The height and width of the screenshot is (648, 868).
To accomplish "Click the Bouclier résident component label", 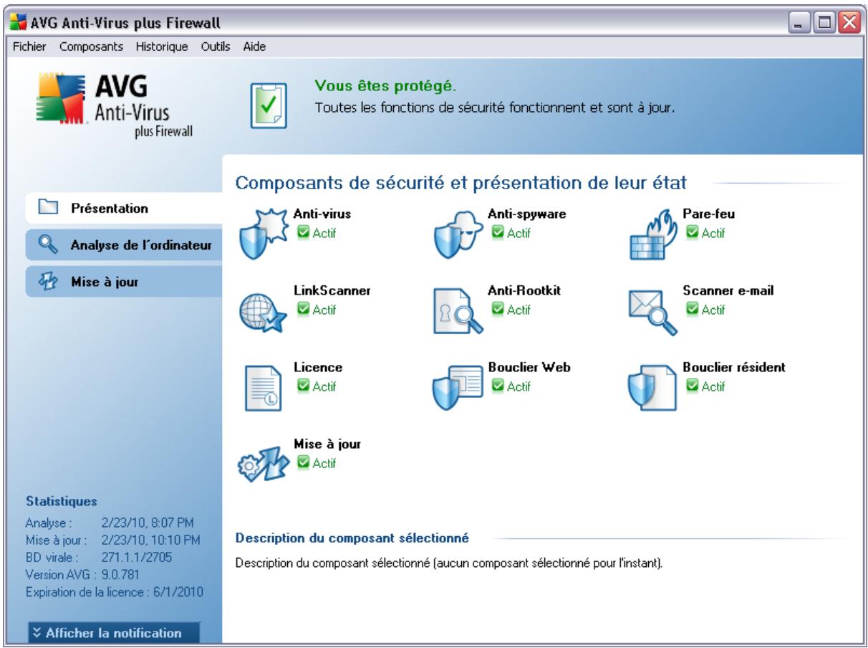I will click(734, 367).
